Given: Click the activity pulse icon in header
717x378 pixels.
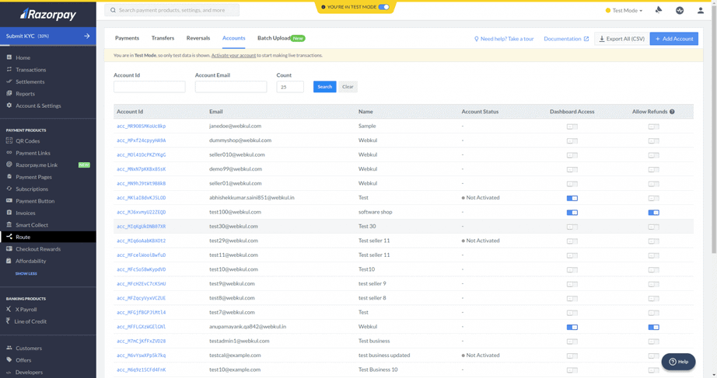Looking at the screenshot, I should coord(680,10).
